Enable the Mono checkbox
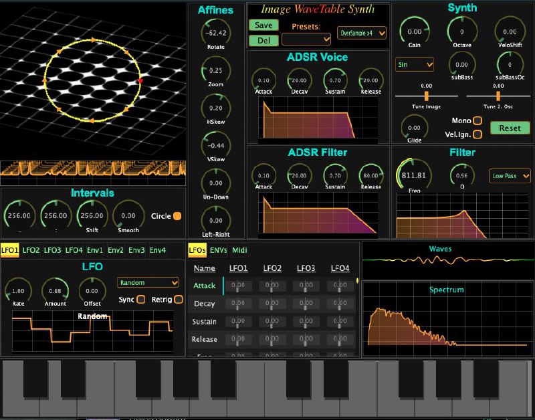 click(477, 121)
